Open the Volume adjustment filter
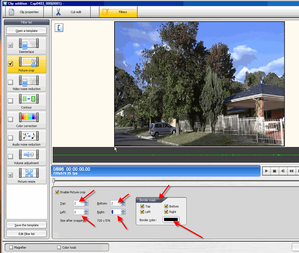Viewport: 299px width, 253px height. click(x=29, y=155)
